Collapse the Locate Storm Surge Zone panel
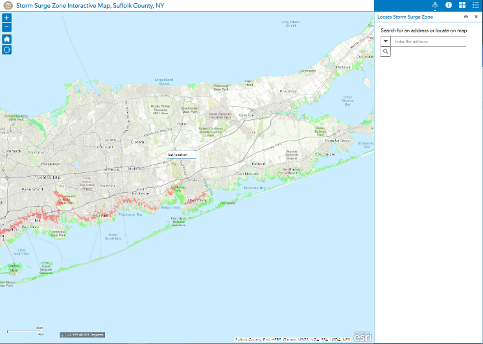The image size is (483, 344). click(466, 17)
